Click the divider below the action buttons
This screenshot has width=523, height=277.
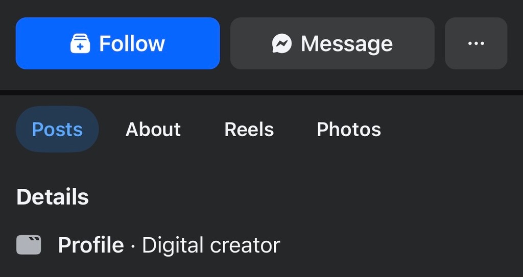pos(261,92)
